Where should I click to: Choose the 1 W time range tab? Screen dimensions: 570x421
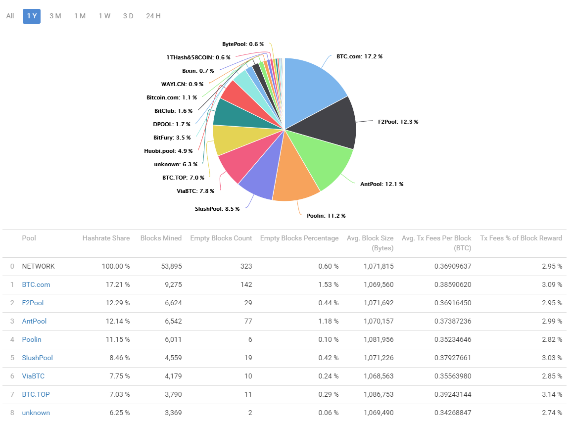pos(104,16)
